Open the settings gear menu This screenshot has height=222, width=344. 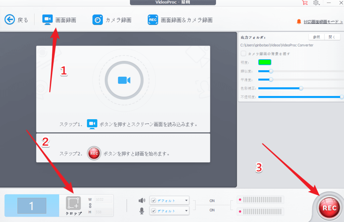(316, 3)
